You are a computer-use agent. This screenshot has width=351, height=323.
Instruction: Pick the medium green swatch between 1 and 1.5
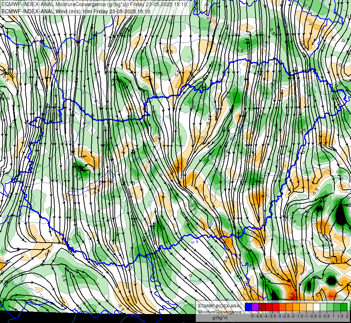337,307
